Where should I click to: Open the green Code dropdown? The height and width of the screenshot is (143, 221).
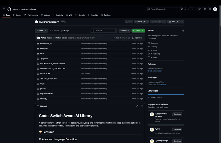click(x=138, y=31)
